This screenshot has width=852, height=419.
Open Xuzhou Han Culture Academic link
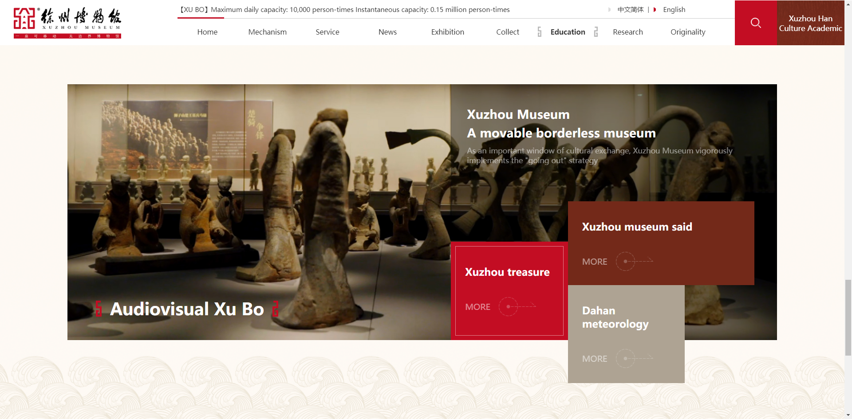(811, 23)
